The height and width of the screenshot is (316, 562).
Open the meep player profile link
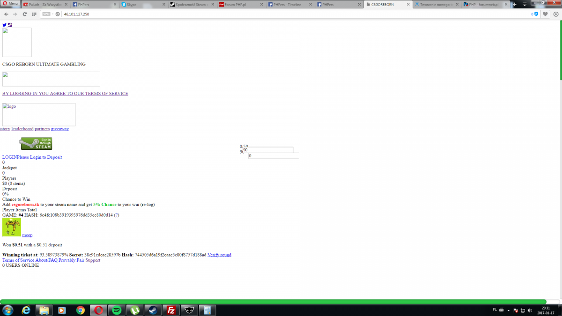pos(27,235)
